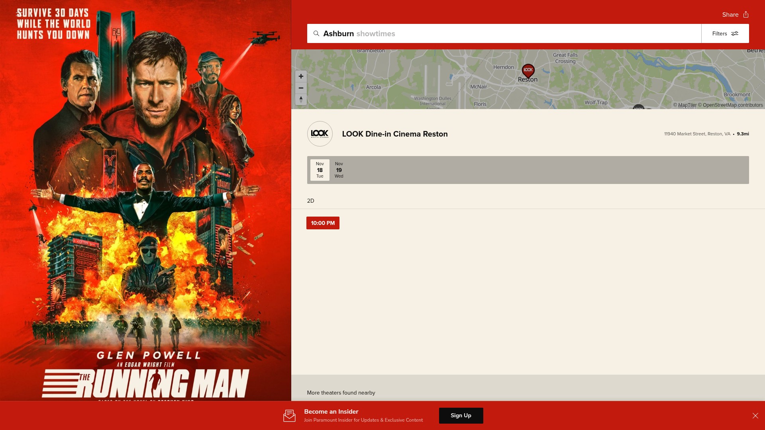The image size is (765, 430).
Task: Zoom in on the map
Action: click(x=301, y=76)
